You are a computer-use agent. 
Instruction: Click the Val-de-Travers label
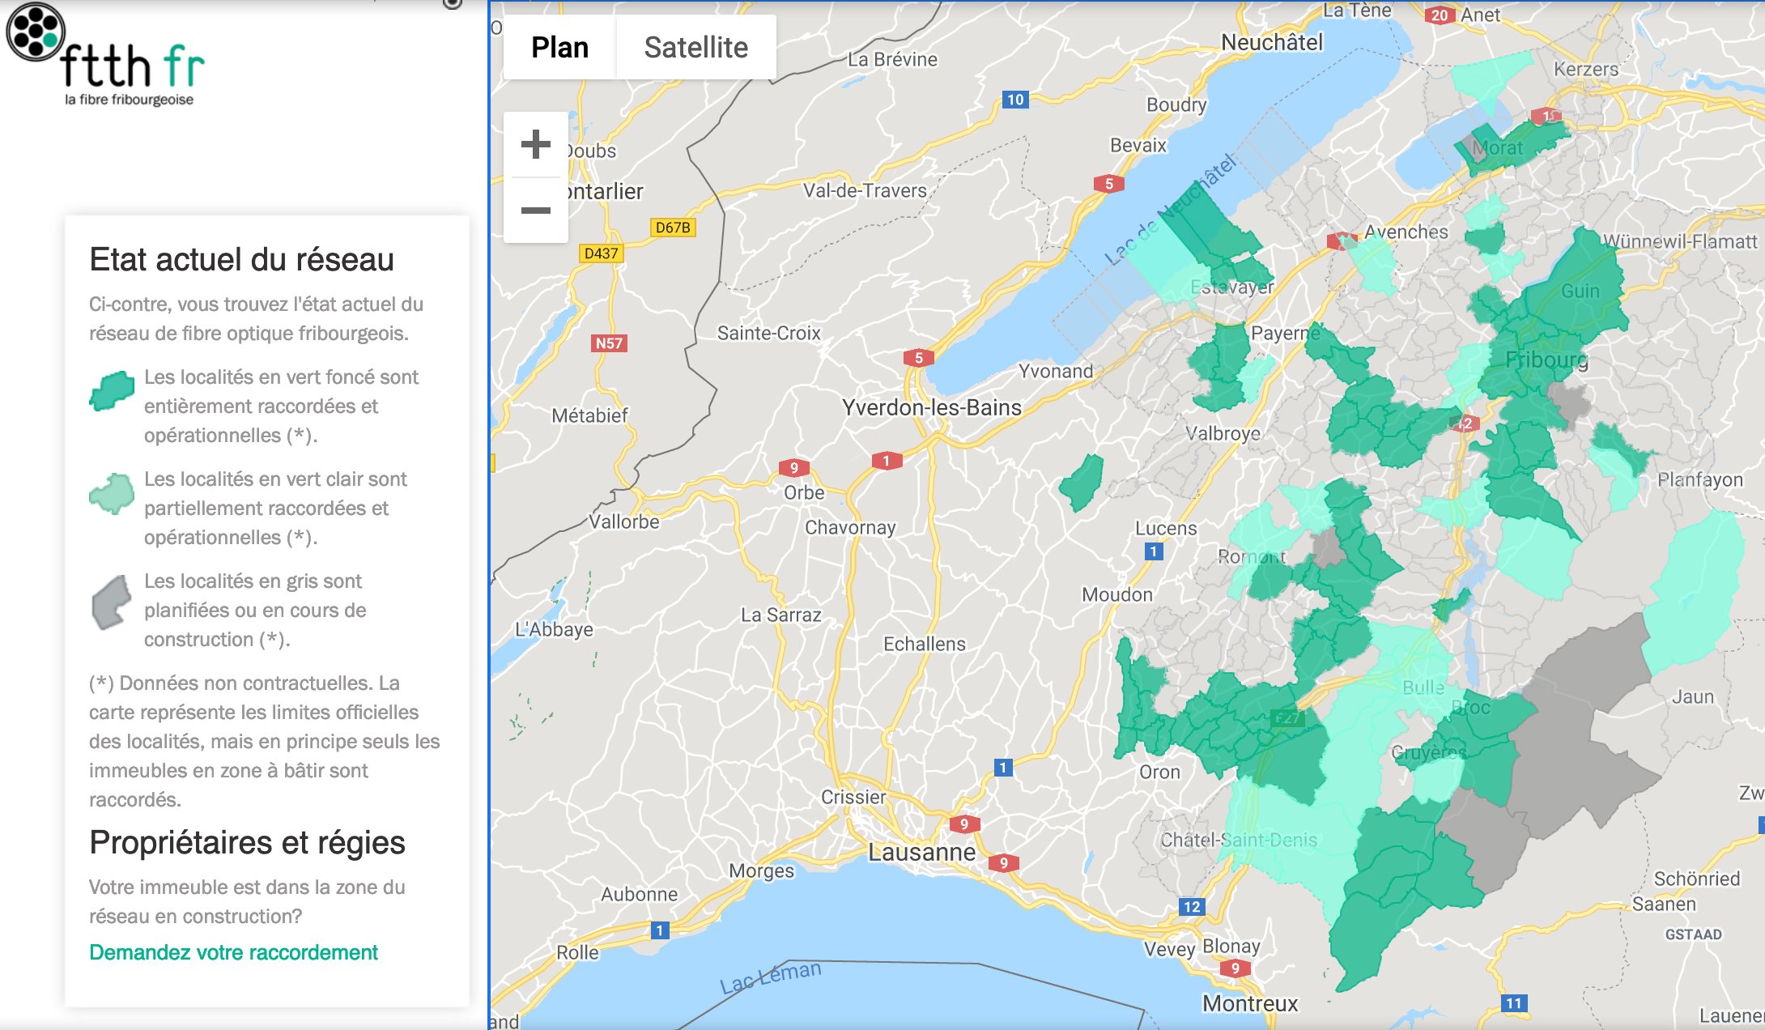[865, 190]
